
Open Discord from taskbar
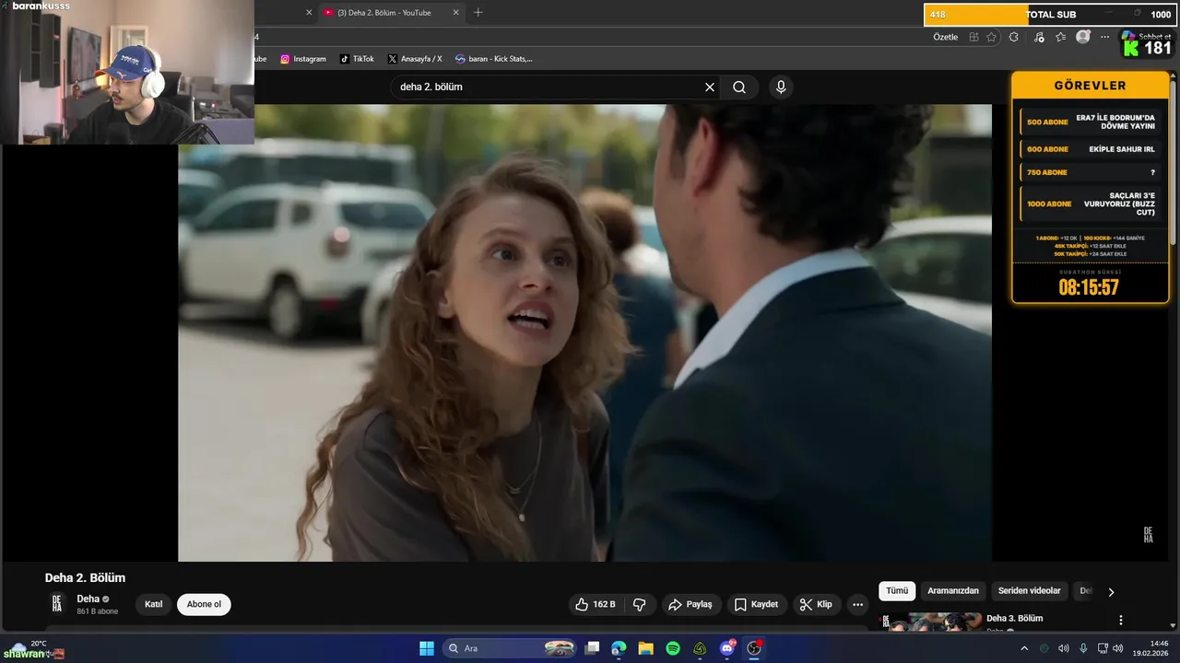(x=727, y=648)
